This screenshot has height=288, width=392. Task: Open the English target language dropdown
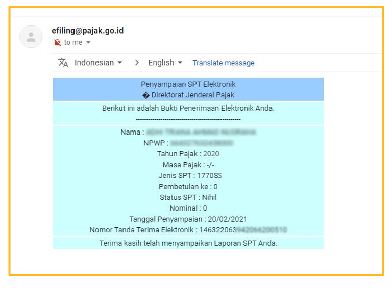click(165, 63)
